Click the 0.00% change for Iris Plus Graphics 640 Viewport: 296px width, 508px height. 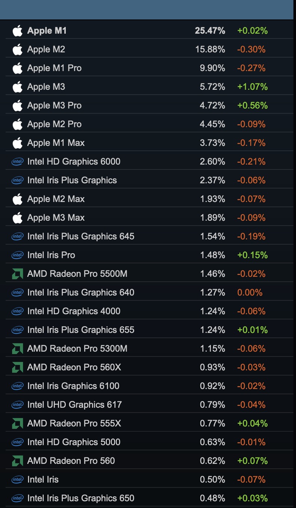[x=250, y=293]
